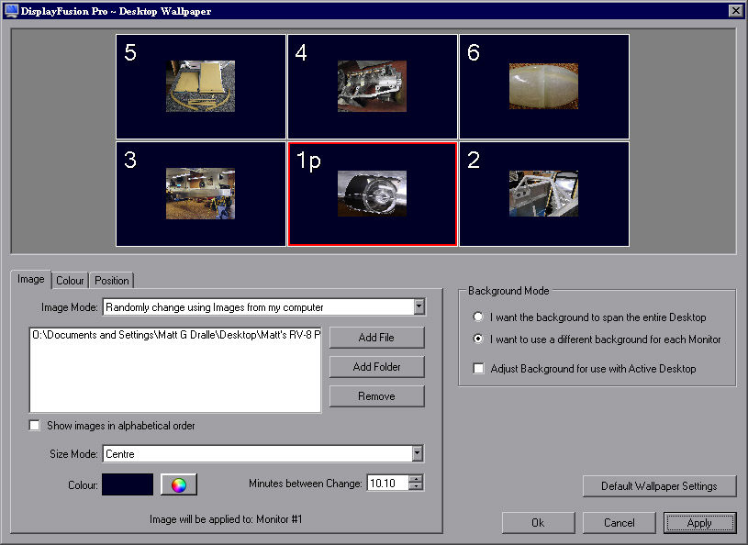The width and height of the screenshot is (748, 545).
Task: Switch to the Colour tab
Action: [x=70, y=281]
